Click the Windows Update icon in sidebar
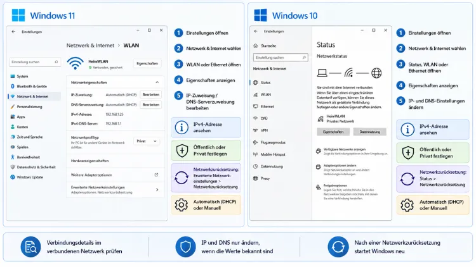The width and height of the screenshot is (476, 267). [x=13, y=177]
